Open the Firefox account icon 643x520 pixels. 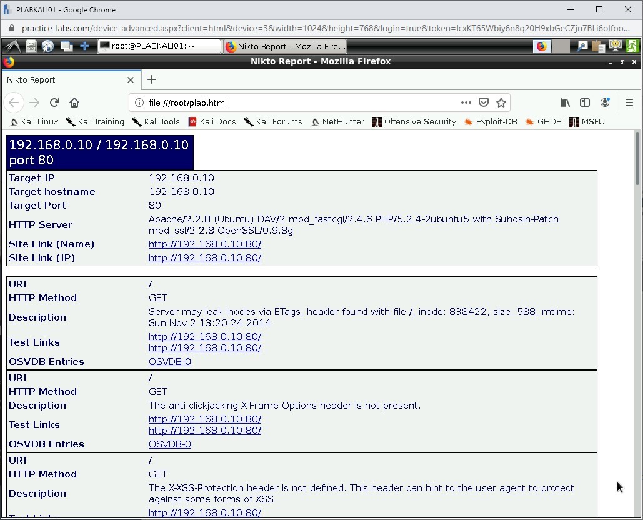click(605, 102)
